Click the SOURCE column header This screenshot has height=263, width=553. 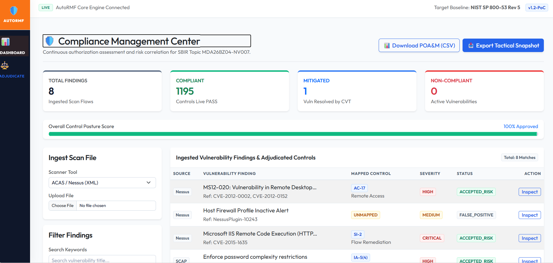pyautogui.click(x=182, y=174)
